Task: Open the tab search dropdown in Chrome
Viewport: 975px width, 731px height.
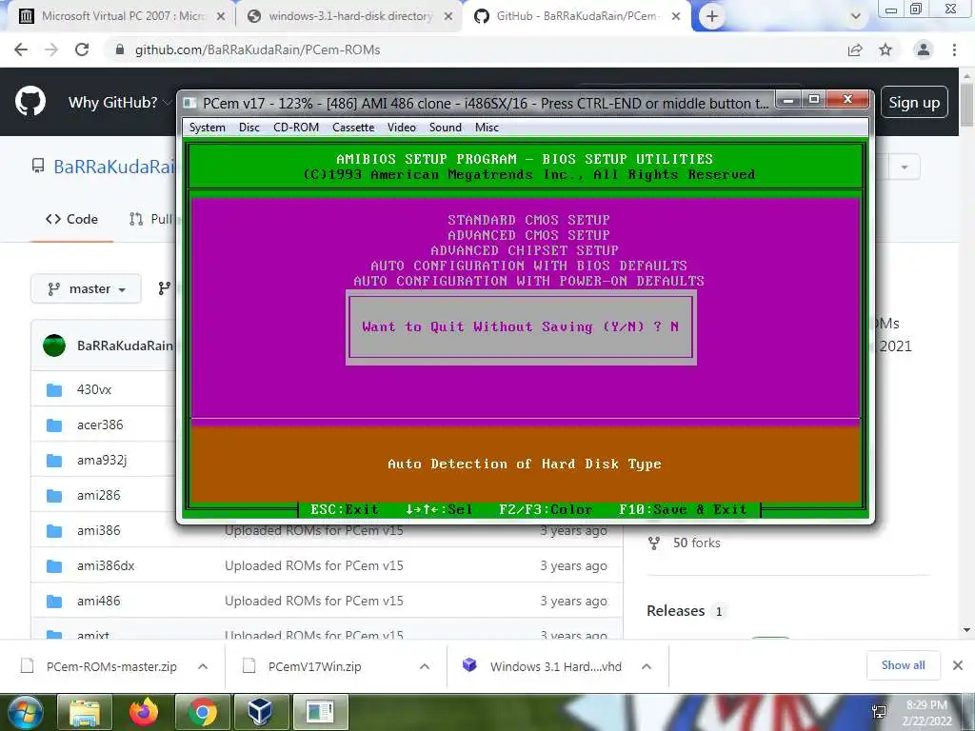Action: click(856, 17)
